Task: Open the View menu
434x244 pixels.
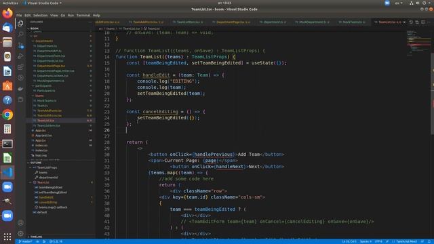Action: click(x=54, y=15)
